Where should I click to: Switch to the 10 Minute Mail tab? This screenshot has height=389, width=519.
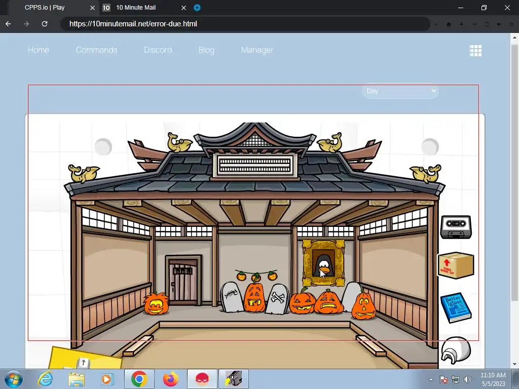pos(136,8)
